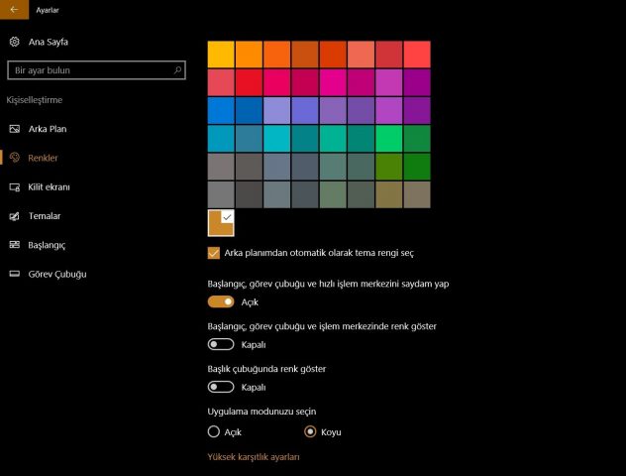Click the 'Uygulama modunuzu seçin' label

(x=261, y=412)
